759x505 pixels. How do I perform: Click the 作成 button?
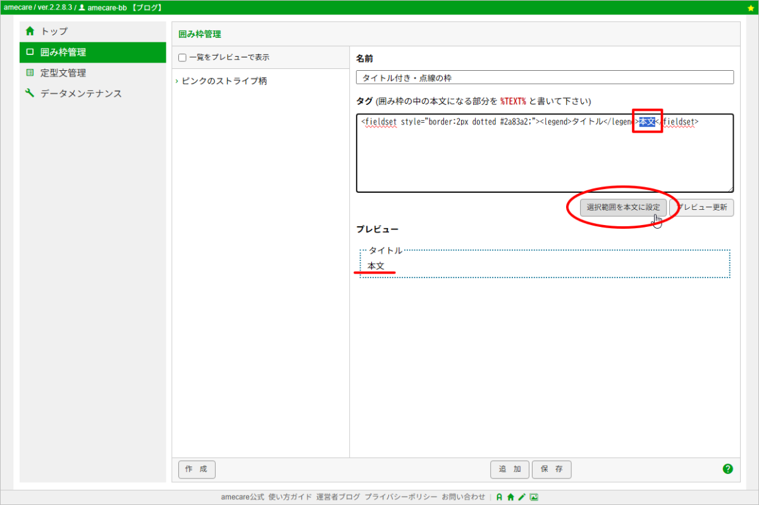(x=197, y=470)
